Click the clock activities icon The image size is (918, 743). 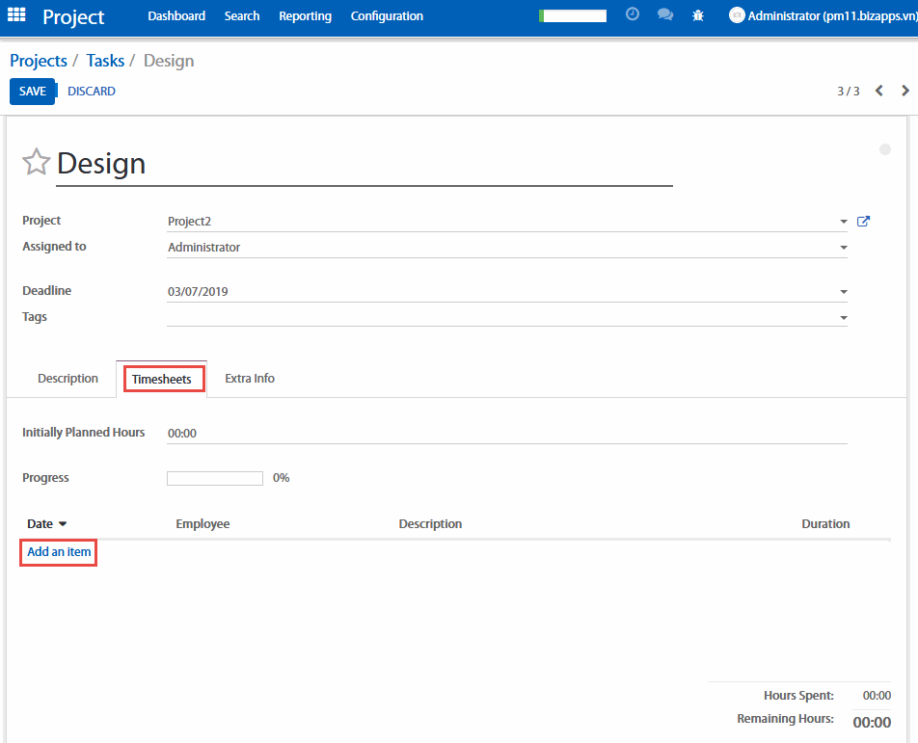point(633,14)
